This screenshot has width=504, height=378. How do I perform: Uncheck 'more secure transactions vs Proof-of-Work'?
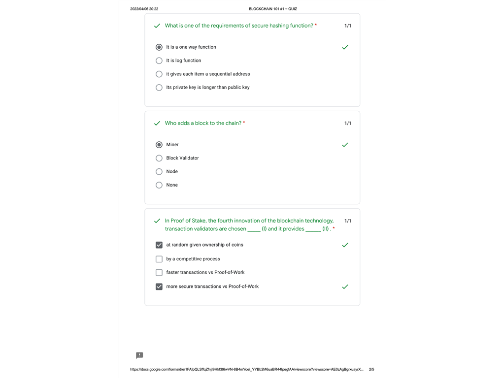pyautogui.click(x=159, y=286)
